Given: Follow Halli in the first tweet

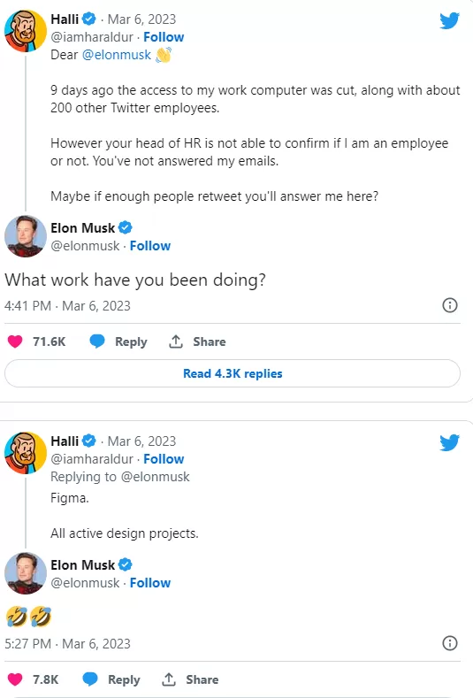Looking at the screenshot, I should tap(164, 37).
